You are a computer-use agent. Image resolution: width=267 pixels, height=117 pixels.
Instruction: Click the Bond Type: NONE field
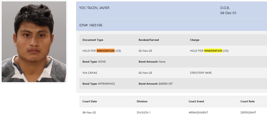point(94,62)
